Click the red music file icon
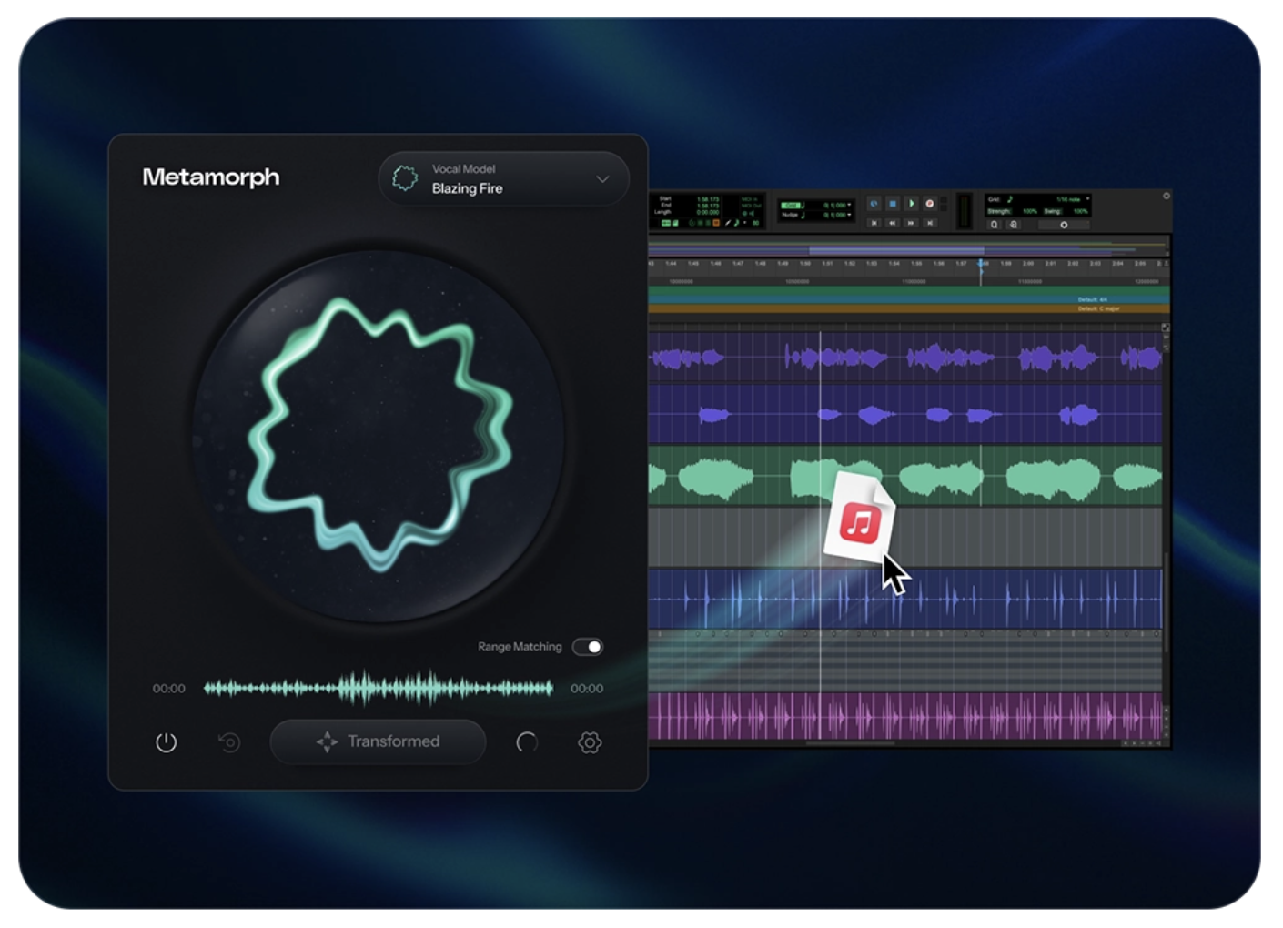Viewport: 1283px width, 928px height. [860, 524]
